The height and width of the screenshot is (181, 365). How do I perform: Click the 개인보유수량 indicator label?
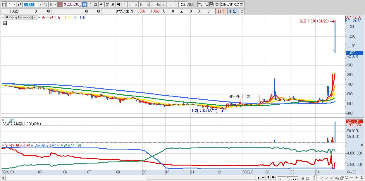point(70,145)
